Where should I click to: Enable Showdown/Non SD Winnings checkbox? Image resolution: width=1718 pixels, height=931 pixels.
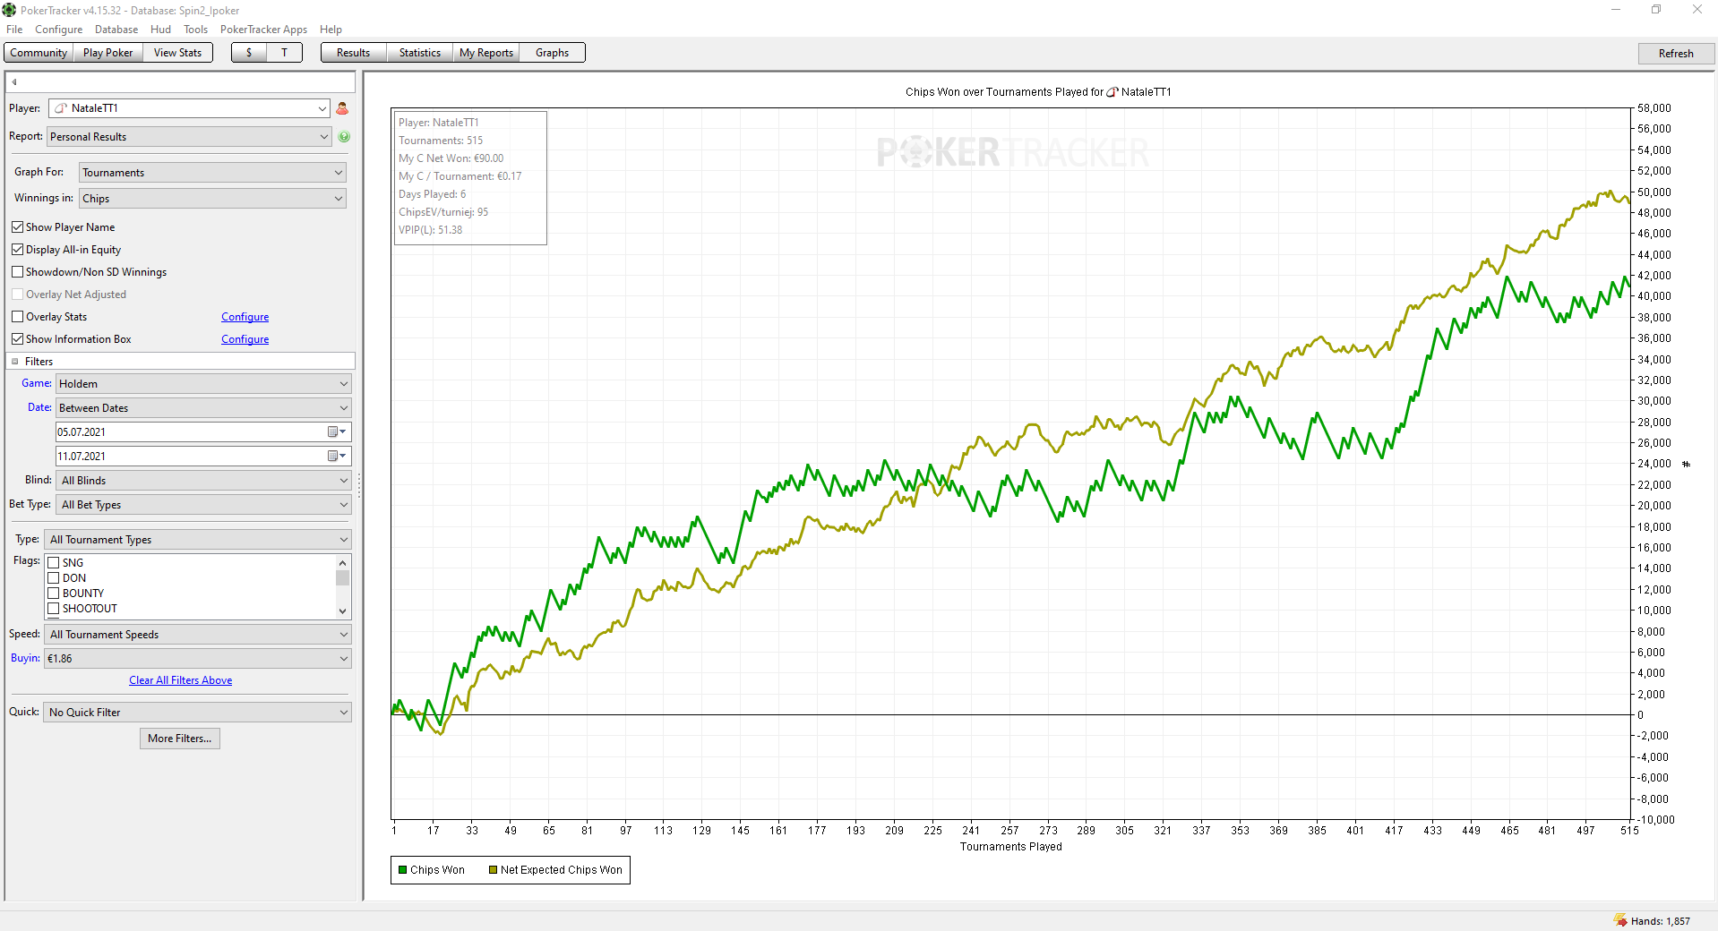click(18, 272)
